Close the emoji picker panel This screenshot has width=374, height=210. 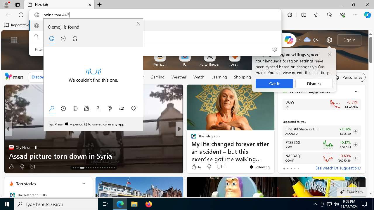click(138, 23)
